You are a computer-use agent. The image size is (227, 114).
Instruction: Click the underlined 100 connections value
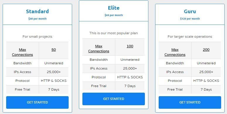(x=130, y=46)
